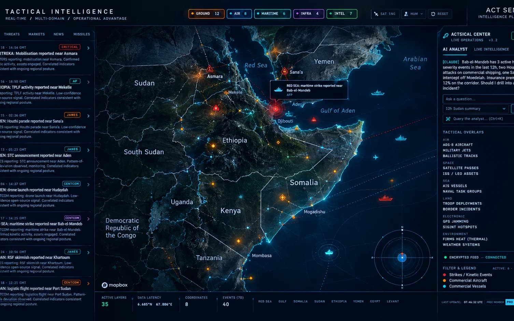Click the compass radar widget on the map
The image size is (514, 321).
tap(402, 258)
